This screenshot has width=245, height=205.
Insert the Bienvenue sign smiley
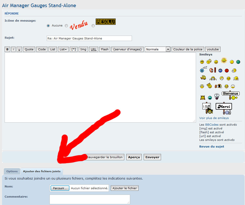coord(230,95)
